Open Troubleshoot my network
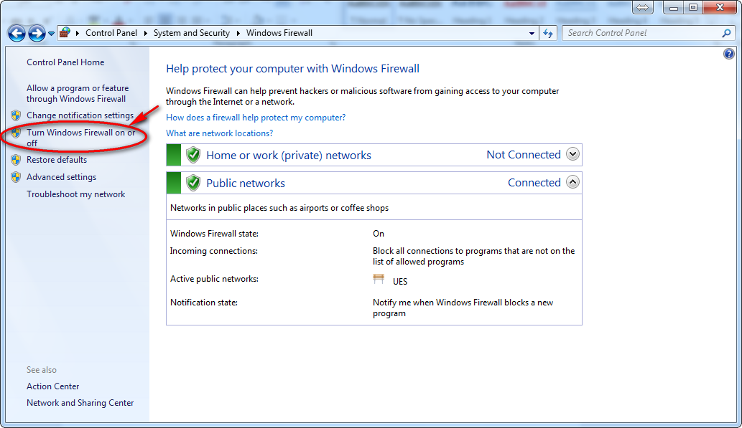The image size is (742, 428). [x=75, y=194]
